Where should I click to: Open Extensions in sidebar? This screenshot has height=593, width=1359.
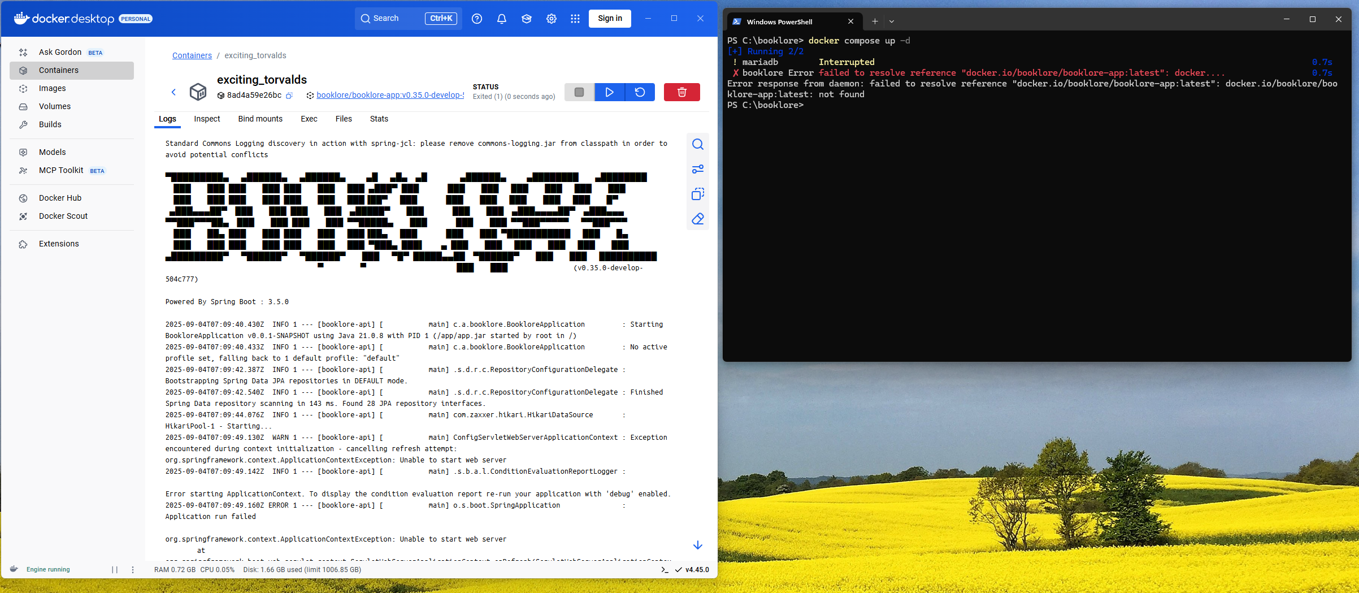pyautogui.click(x=72, y=244)
